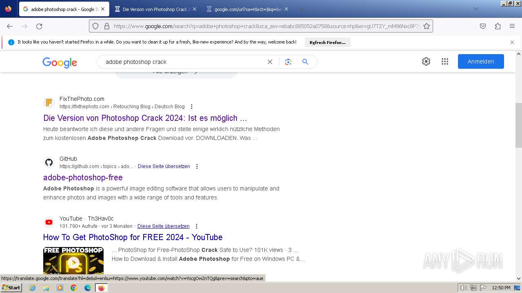Reload the page with the refresh icon

pos(39,26)
